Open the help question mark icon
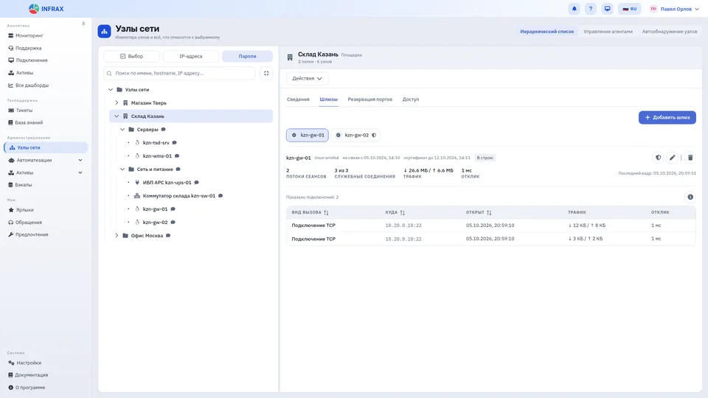Screen dimensions: 708x398 point(591,9)
